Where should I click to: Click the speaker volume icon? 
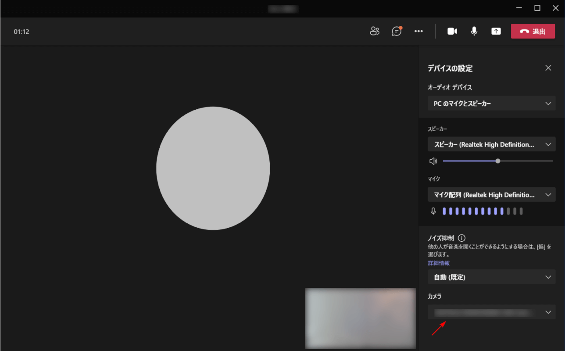433,161
